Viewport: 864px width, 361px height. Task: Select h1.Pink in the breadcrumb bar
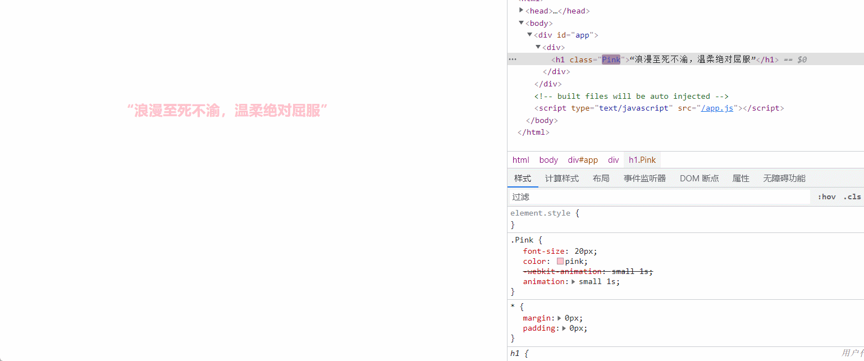coord(643,160)
